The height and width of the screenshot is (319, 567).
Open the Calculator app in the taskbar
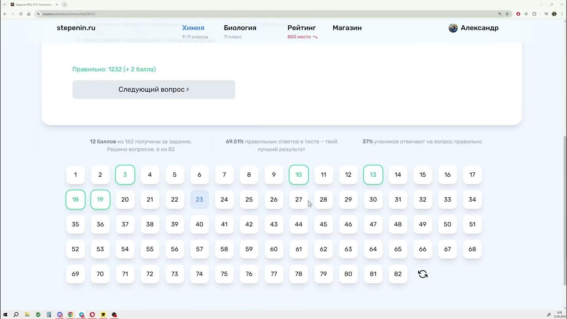click(49, 315)
